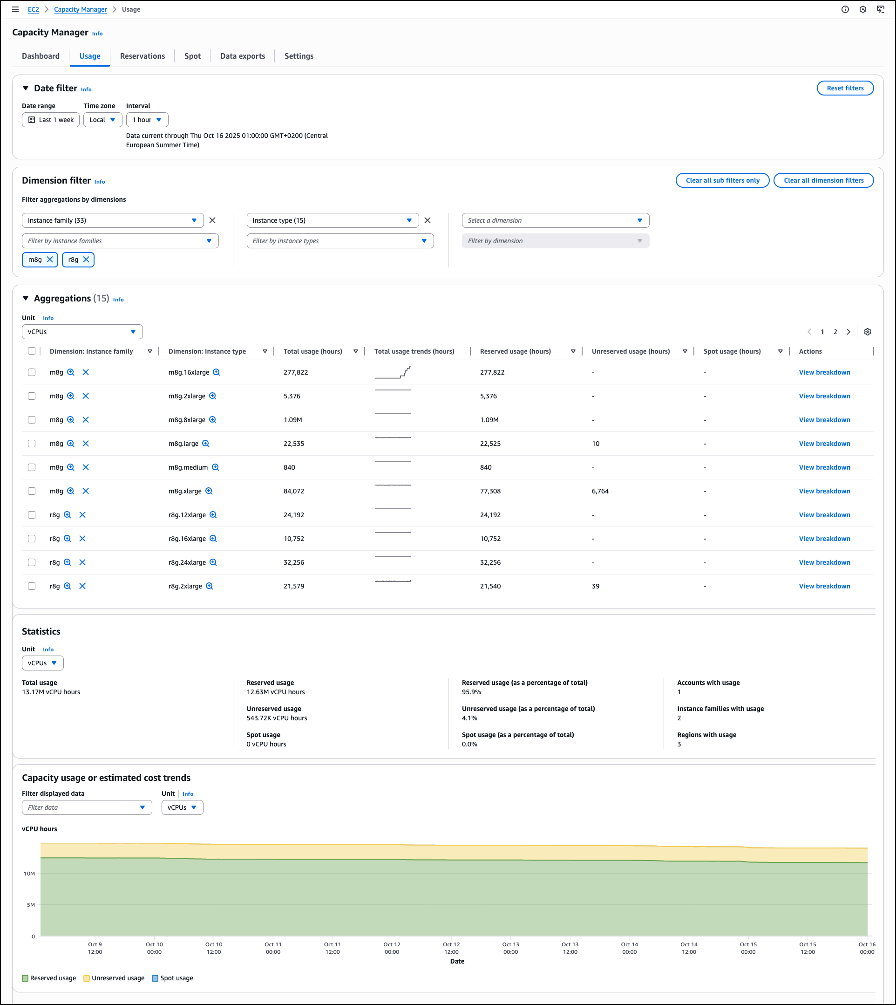This screenshot has height=1005, width=896.
Task: Open the Interval 1 hour dropdown
Action: point(147,120)
